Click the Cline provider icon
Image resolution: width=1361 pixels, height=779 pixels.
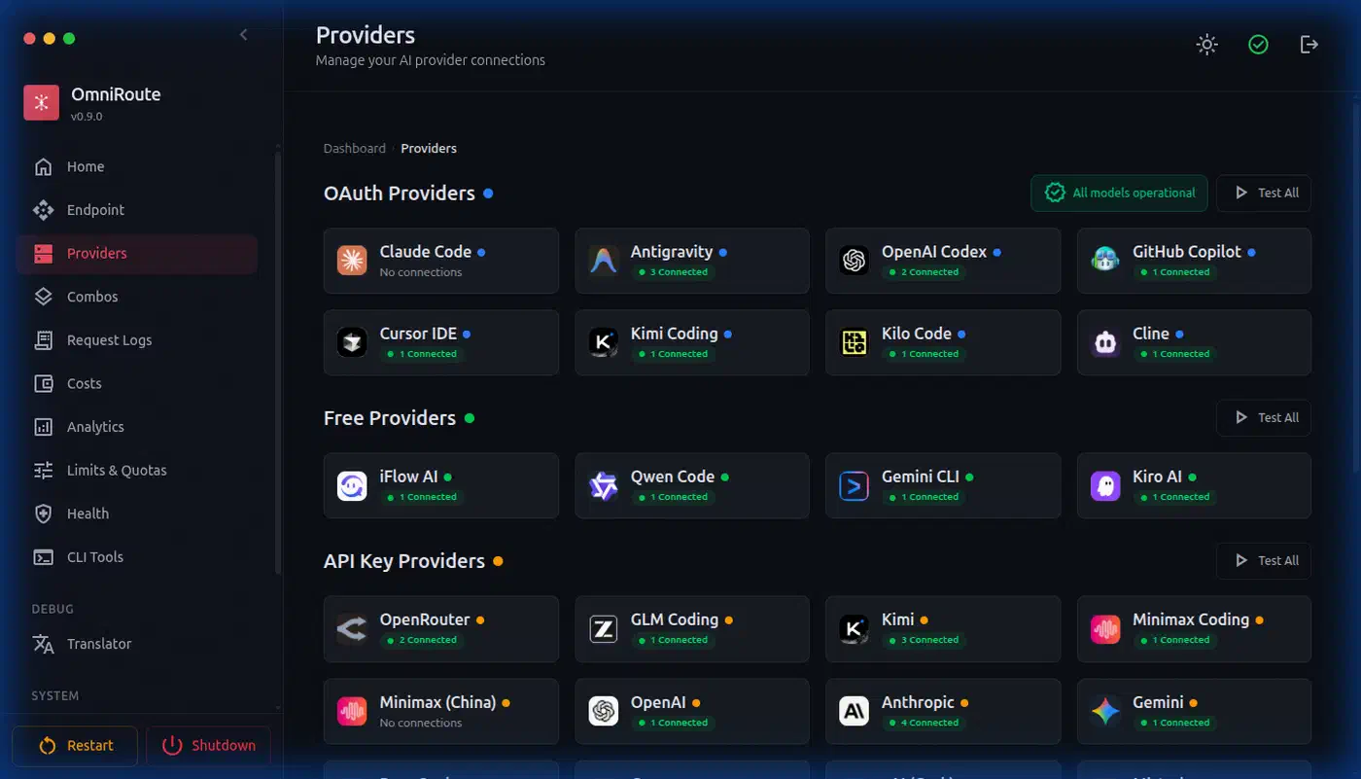[1105, 342]
